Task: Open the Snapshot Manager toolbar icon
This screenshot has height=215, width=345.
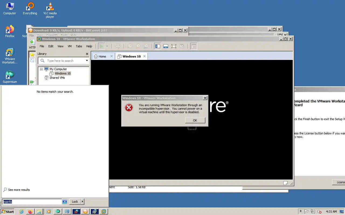Action: (x=146, y=46)
